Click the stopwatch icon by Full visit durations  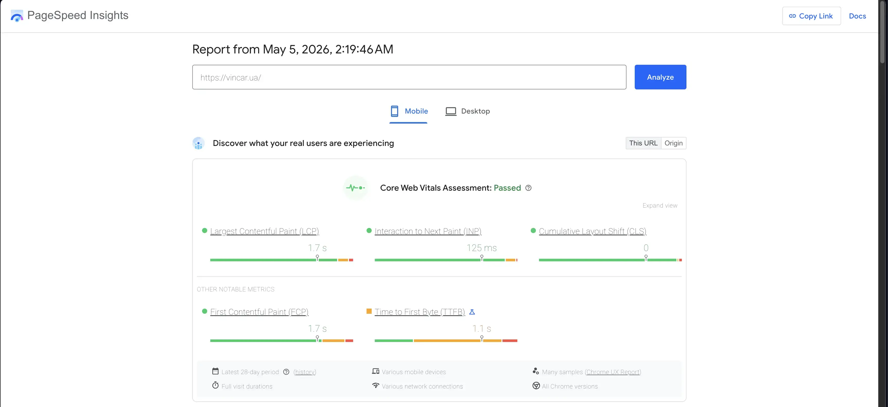[215, 385]
